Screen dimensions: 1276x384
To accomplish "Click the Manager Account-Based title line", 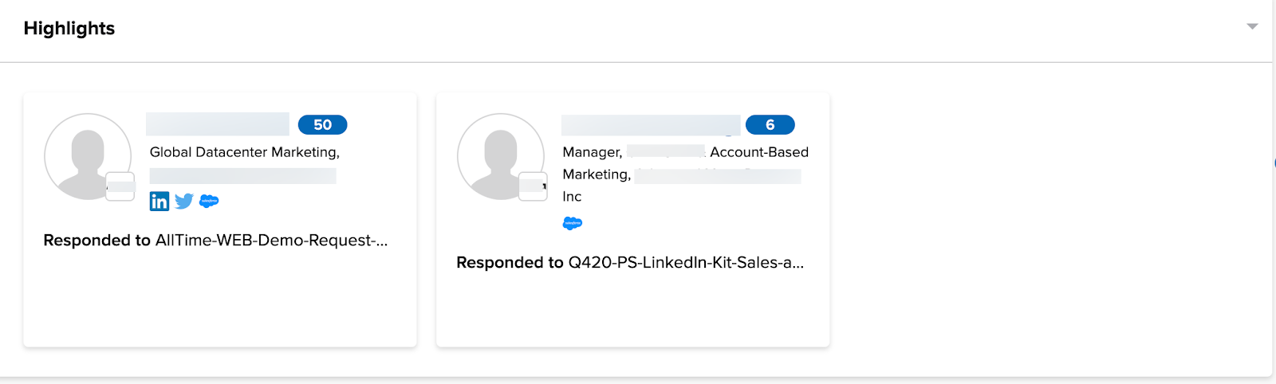I will pos(686,152).
